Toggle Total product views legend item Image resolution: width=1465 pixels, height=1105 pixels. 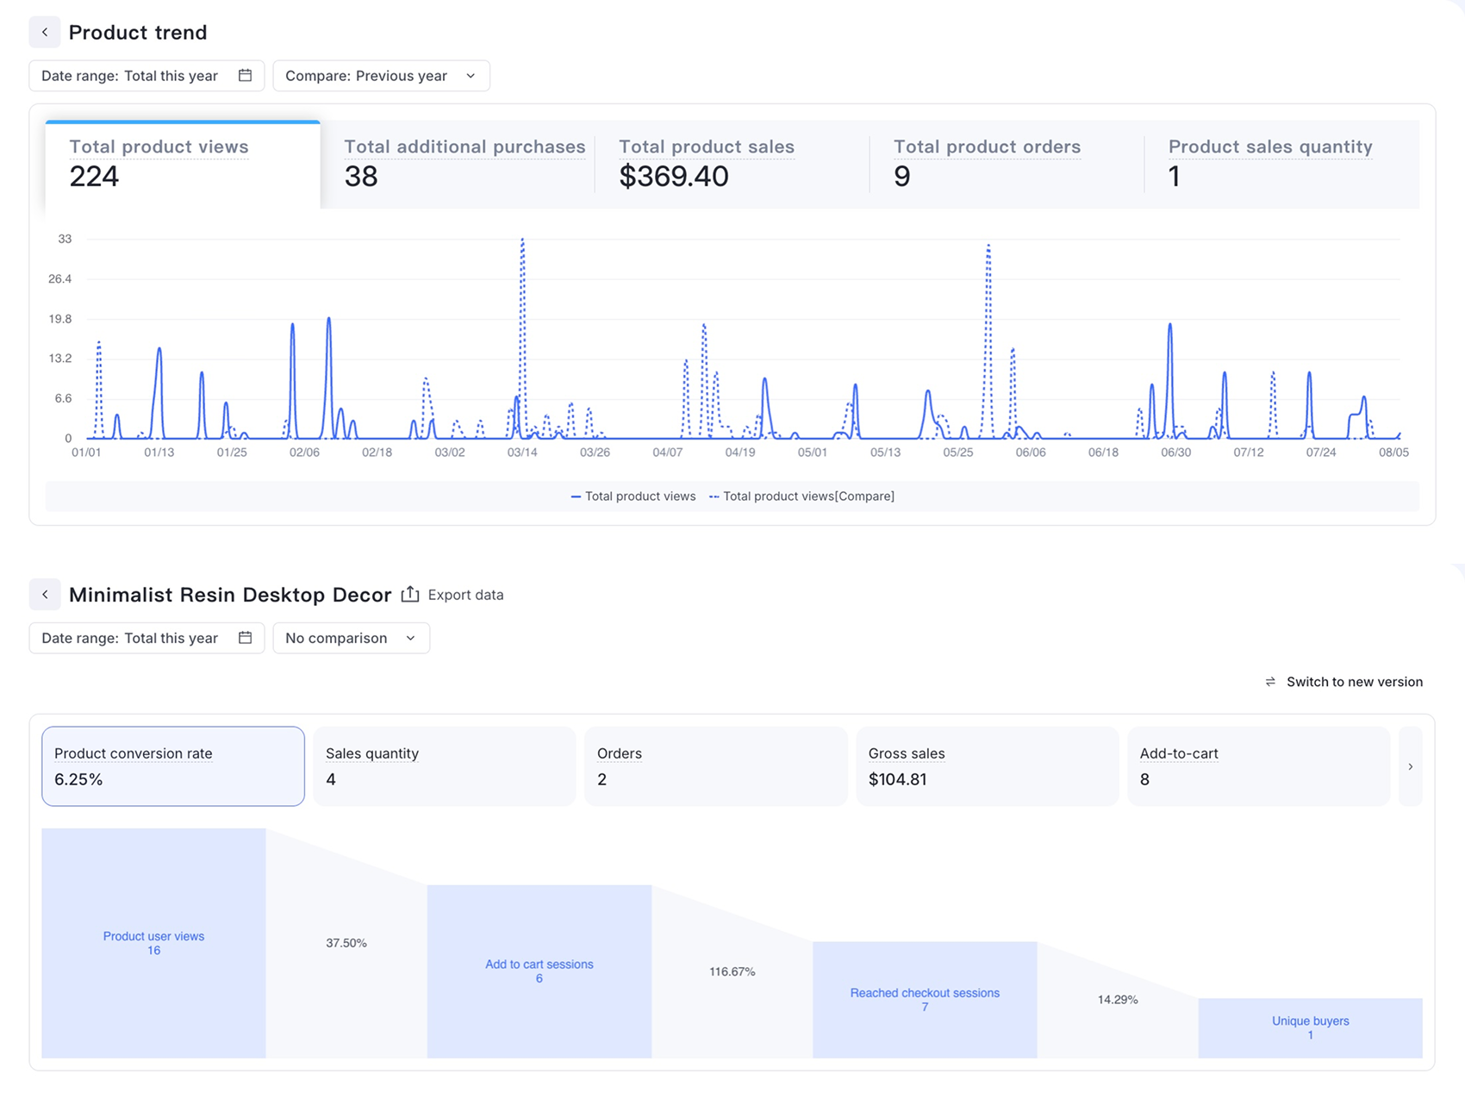633,496
